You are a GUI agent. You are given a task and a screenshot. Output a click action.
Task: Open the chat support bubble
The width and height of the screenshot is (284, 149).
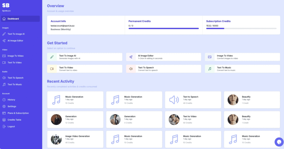(279, 142)
